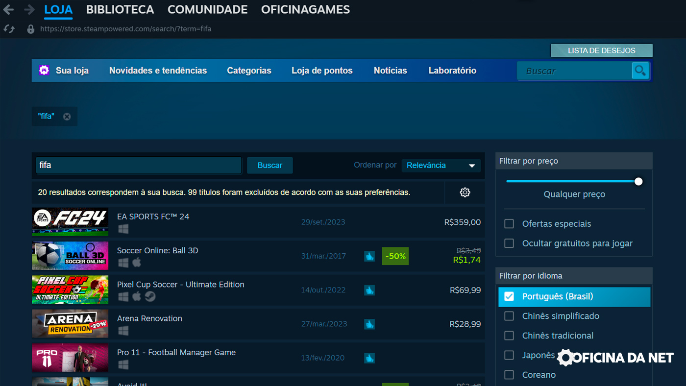The height and width of the screenshot is (386, 686).
Task: Uncheck Português (Brasil) language filter
Action: coord(509,296)
